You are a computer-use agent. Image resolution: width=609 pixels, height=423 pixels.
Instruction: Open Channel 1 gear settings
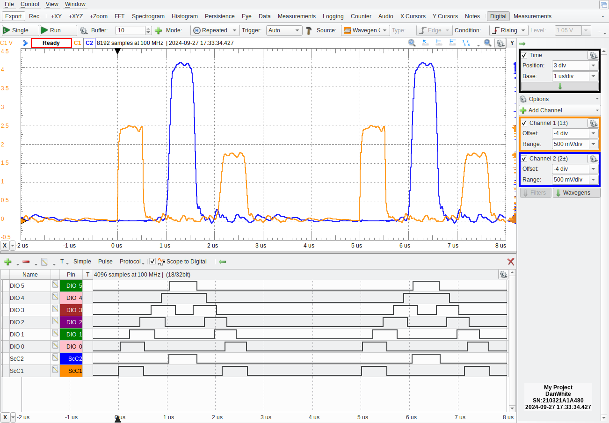tap(593, 123)
